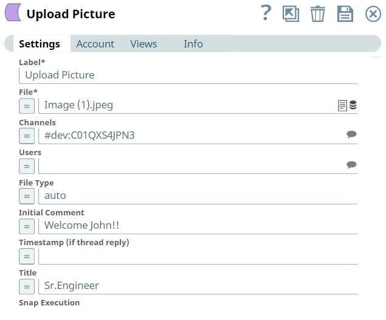This screenshot has height=320, width=386.
Task: Toggle expression button for Channels
Action: [x=27, y=136]
